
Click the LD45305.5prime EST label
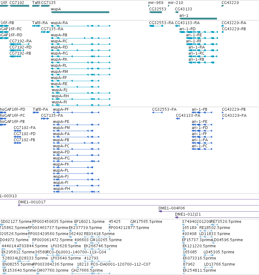click(x=219, y=252)
